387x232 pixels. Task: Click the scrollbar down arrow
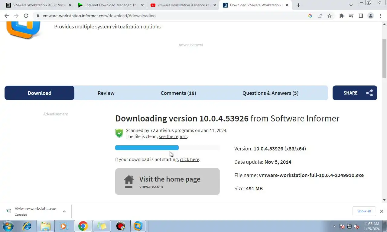(384, 200)
